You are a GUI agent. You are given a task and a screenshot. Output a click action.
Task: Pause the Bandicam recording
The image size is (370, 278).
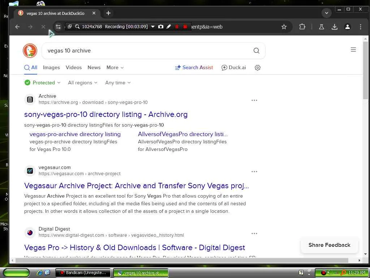tap(177, 27)
